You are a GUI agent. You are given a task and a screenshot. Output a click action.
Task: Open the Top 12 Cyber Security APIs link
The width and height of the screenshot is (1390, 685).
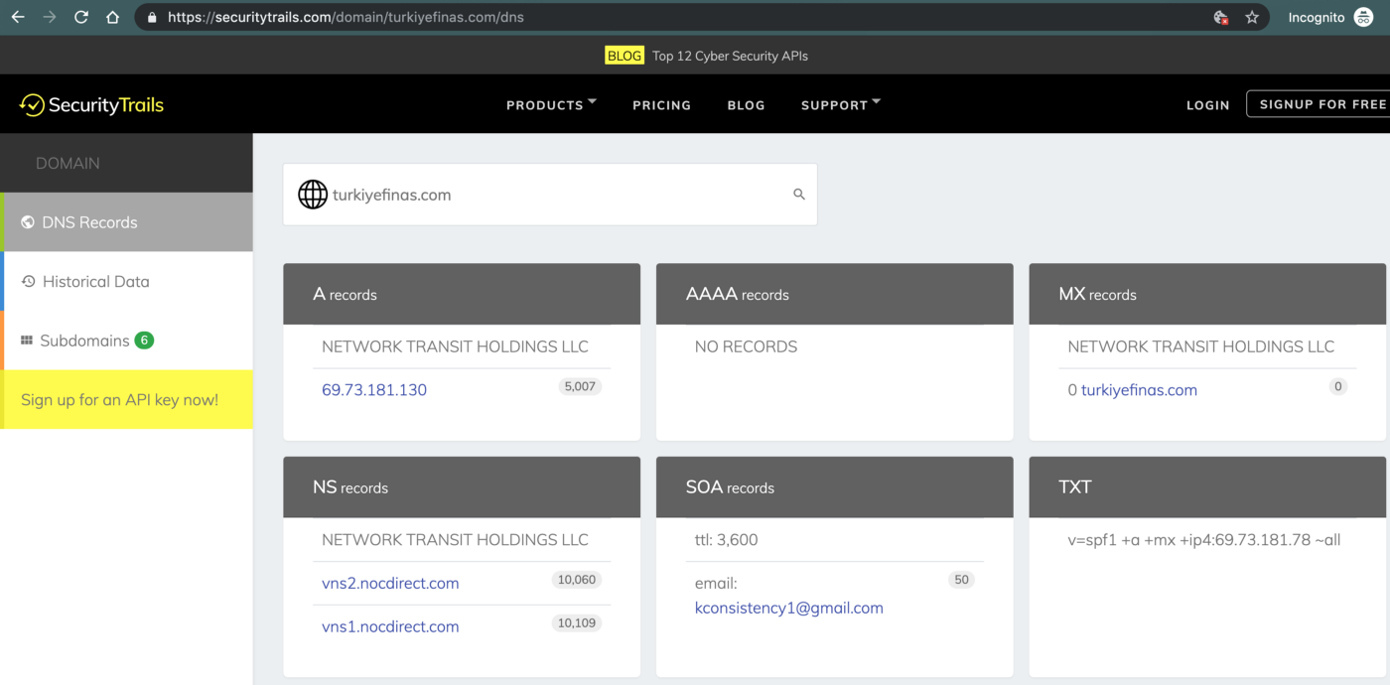tap(730, 56)
